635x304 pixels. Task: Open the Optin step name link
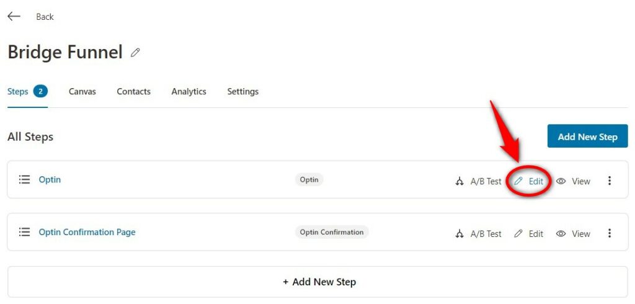point(50,179)
